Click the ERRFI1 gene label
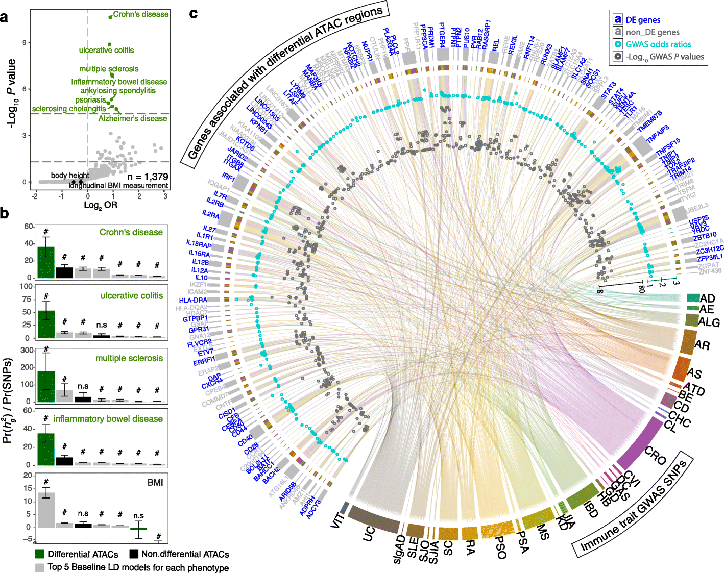Viewport: 724px width, 573px height. 204,361
